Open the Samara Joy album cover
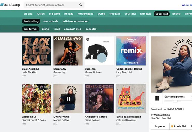 click(68, 51)
